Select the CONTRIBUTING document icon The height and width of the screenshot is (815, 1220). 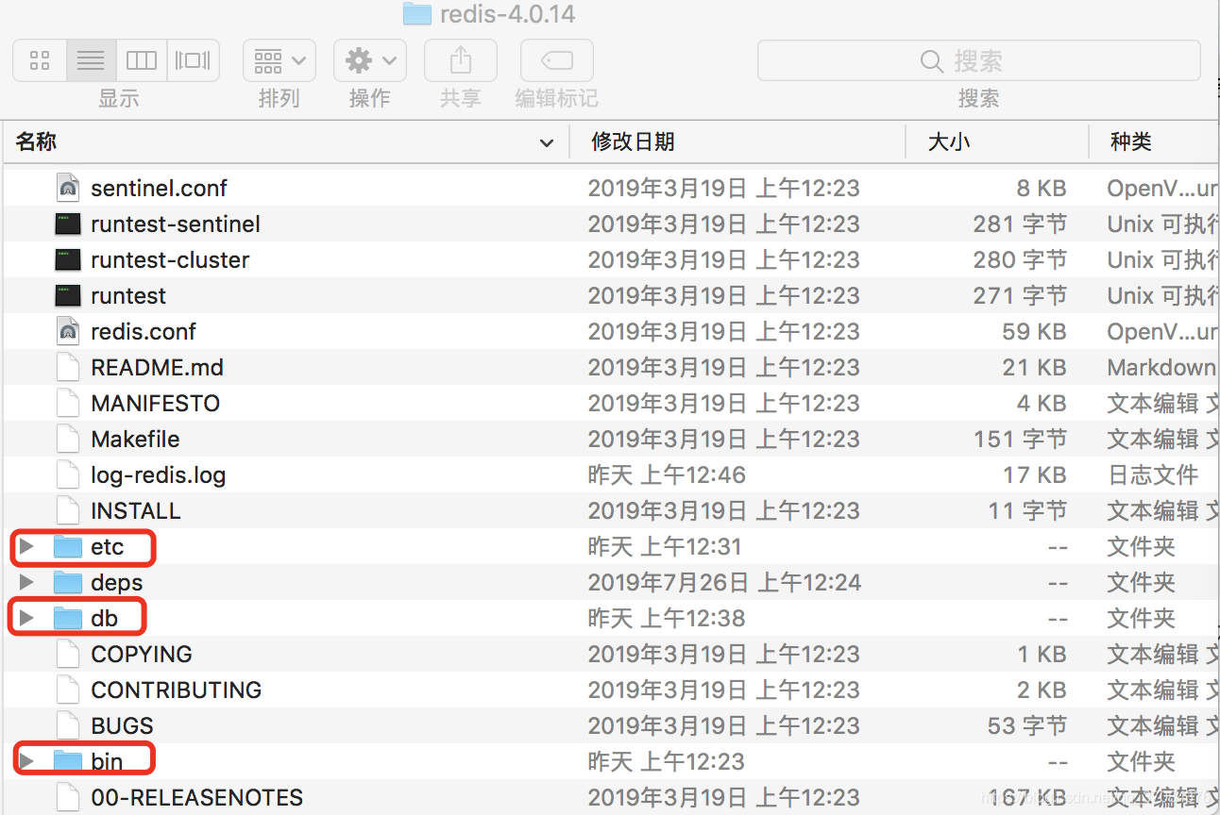tap(68, 690)
